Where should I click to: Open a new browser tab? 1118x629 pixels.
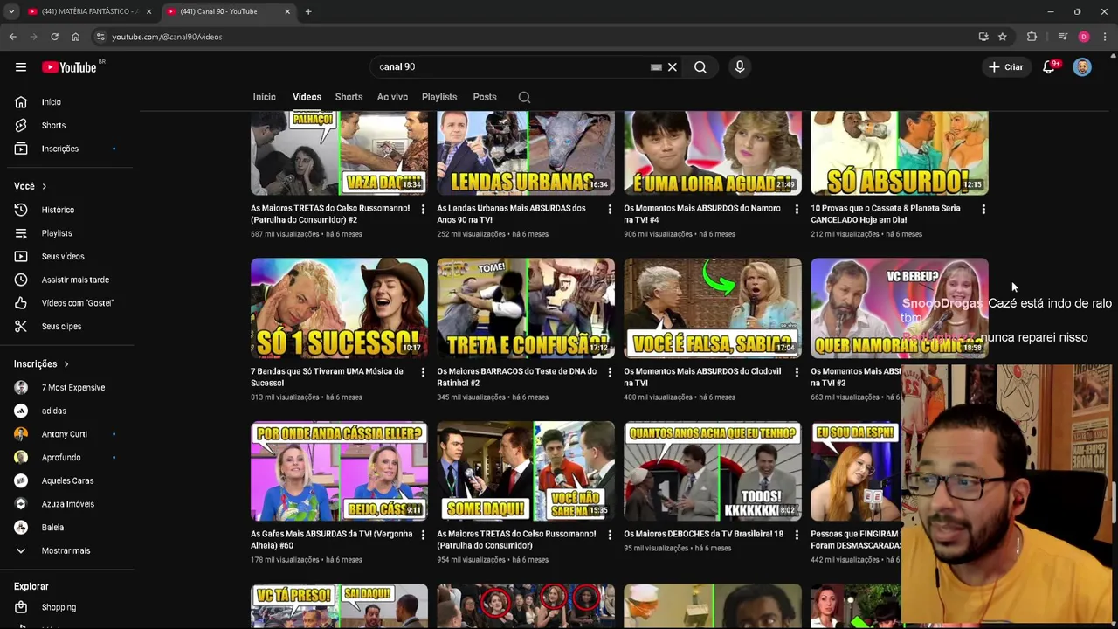[x=307, y=11]
